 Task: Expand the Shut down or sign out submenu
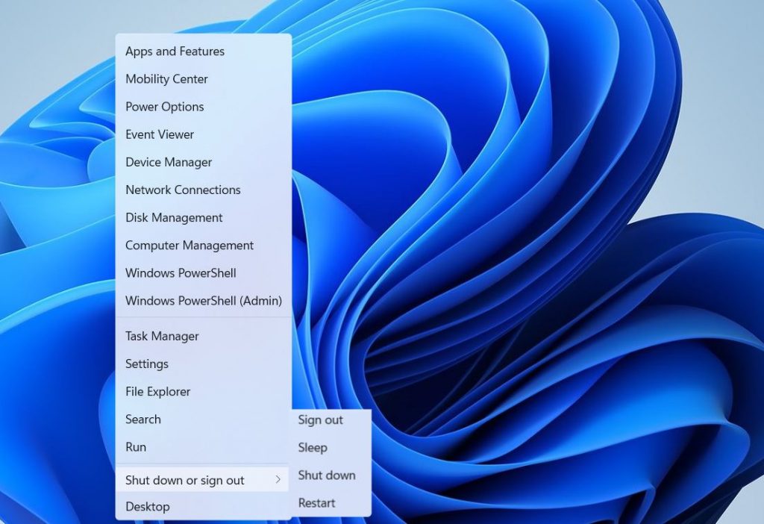[185, 480]
